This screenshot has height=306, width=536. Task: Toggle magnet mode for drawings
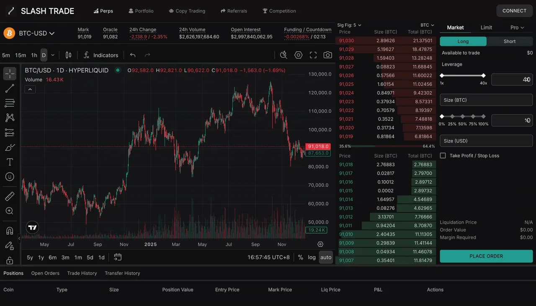pos(10,230)
